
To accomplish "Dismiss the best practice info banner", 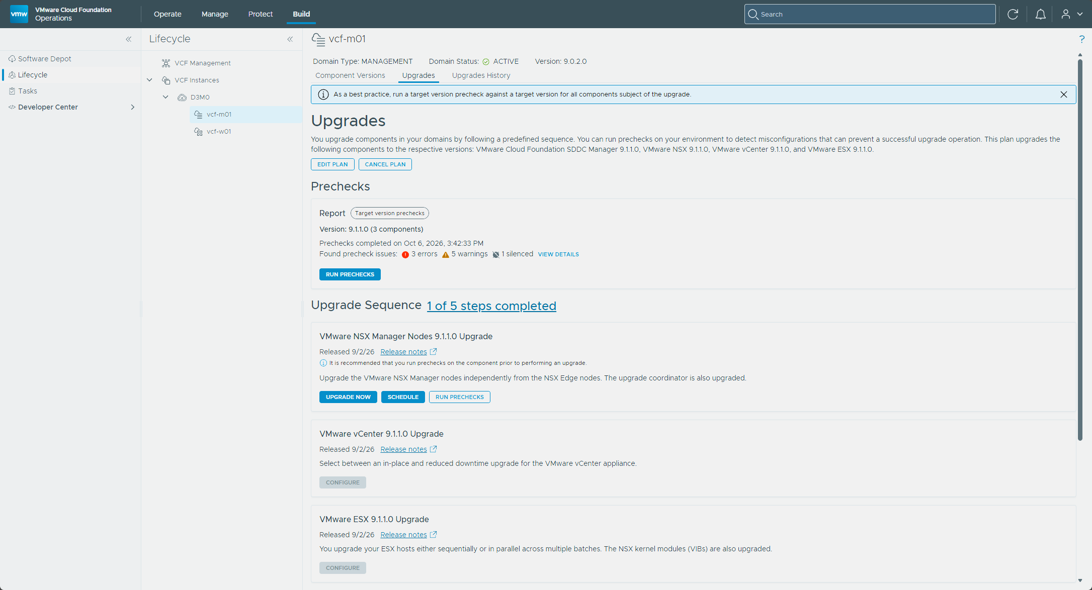I will (x=1064, y=94).
